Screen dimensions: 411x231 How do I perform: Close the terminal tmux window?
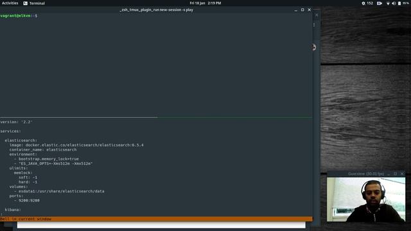click(310, 10)
